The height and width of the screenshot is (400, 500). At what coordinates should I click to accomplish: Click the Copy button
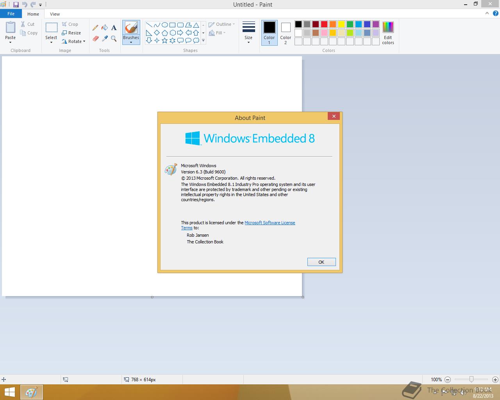29,33
